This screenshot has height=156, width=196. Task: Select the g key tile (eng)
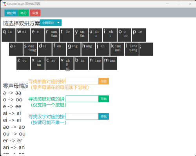pos(74,49)
